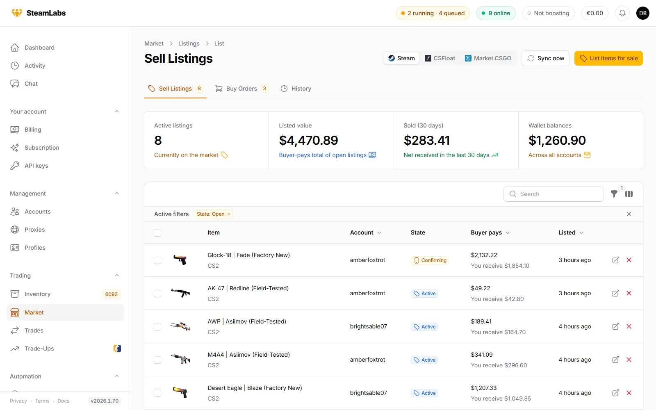The height and width of the screenshot is (410, 656).
Task: Open Billing page
Action: [x=66, y=130]
